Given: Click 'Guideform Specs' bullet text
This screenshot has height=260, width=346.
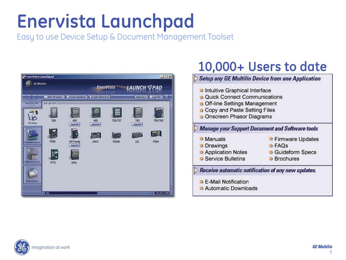Looking at the screenshot, I should tap(295, 152).
